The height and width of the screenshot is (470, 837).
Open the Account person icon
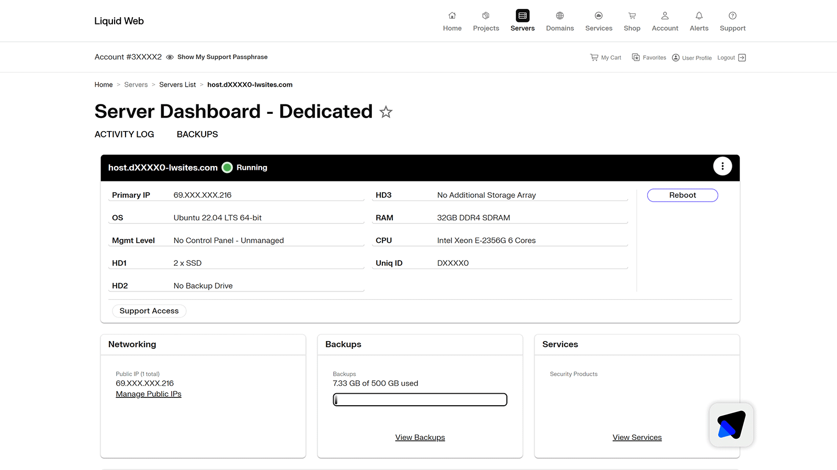click(665, 16)
